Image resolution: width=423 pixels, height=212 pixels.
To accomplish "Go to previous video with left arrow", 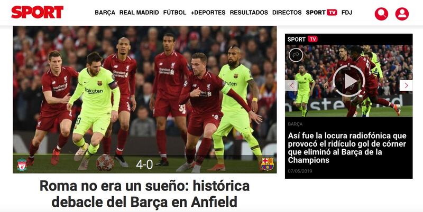I will 291,85.
